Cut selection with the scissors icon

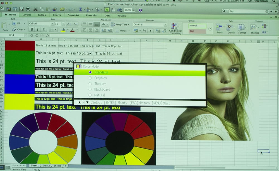(35, 9)
